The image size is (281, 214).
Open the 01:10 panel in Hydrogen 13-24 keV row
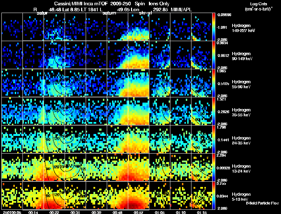181,167
